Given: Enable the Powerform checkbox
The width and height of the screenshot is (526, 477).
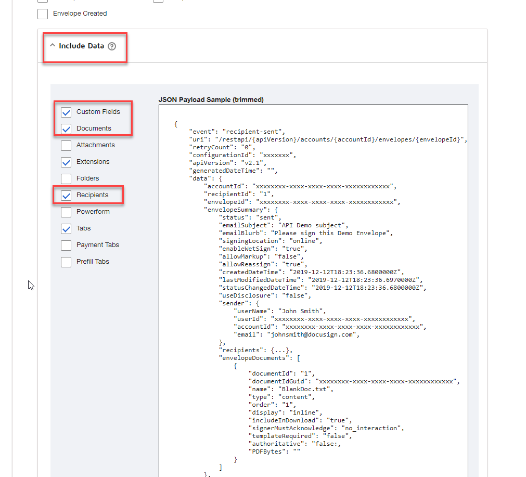Looking at the screenshot, I should (66, 212).
